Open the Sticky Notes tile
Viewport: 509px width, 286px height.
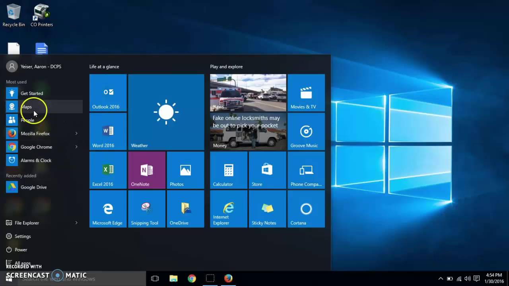pos(268,209)
